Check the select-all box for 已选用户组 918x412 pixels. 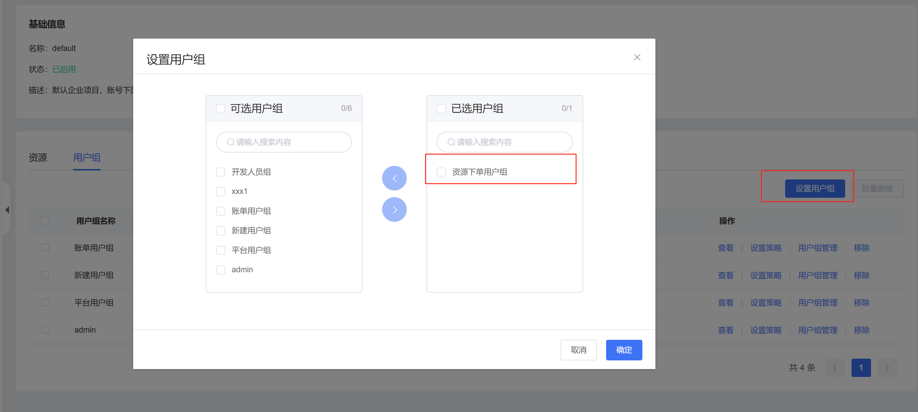(x=441, y=109)
